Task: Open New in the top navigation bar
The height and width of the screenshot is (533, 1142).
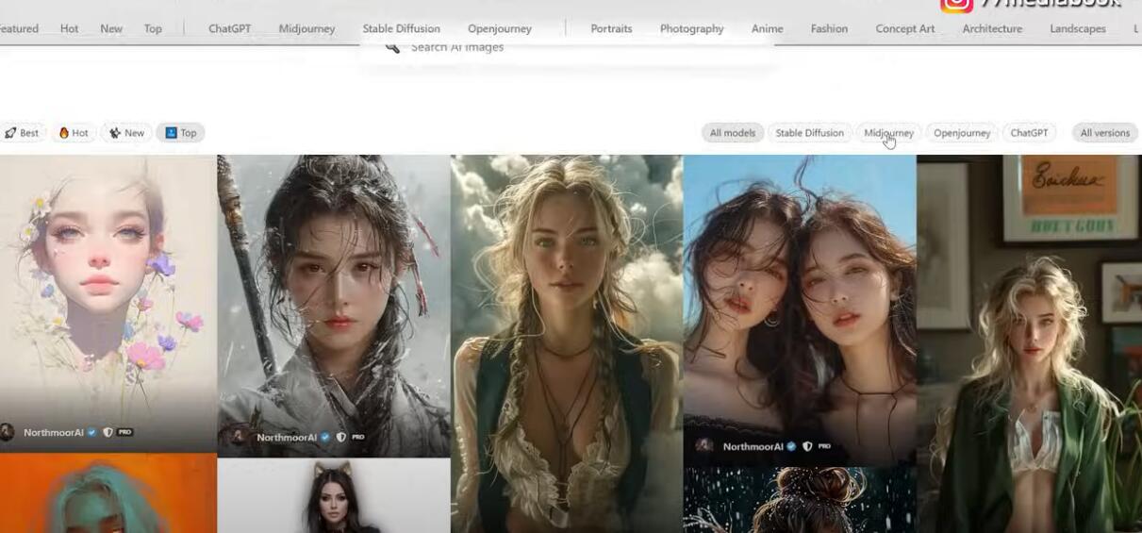Action: [111, 29]
